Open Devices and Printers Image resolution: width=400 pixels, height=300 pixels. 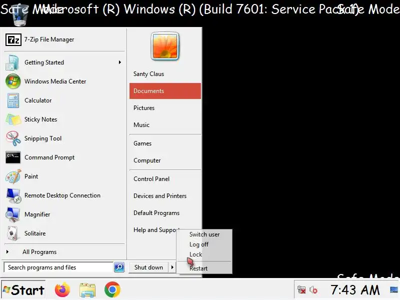165,196
